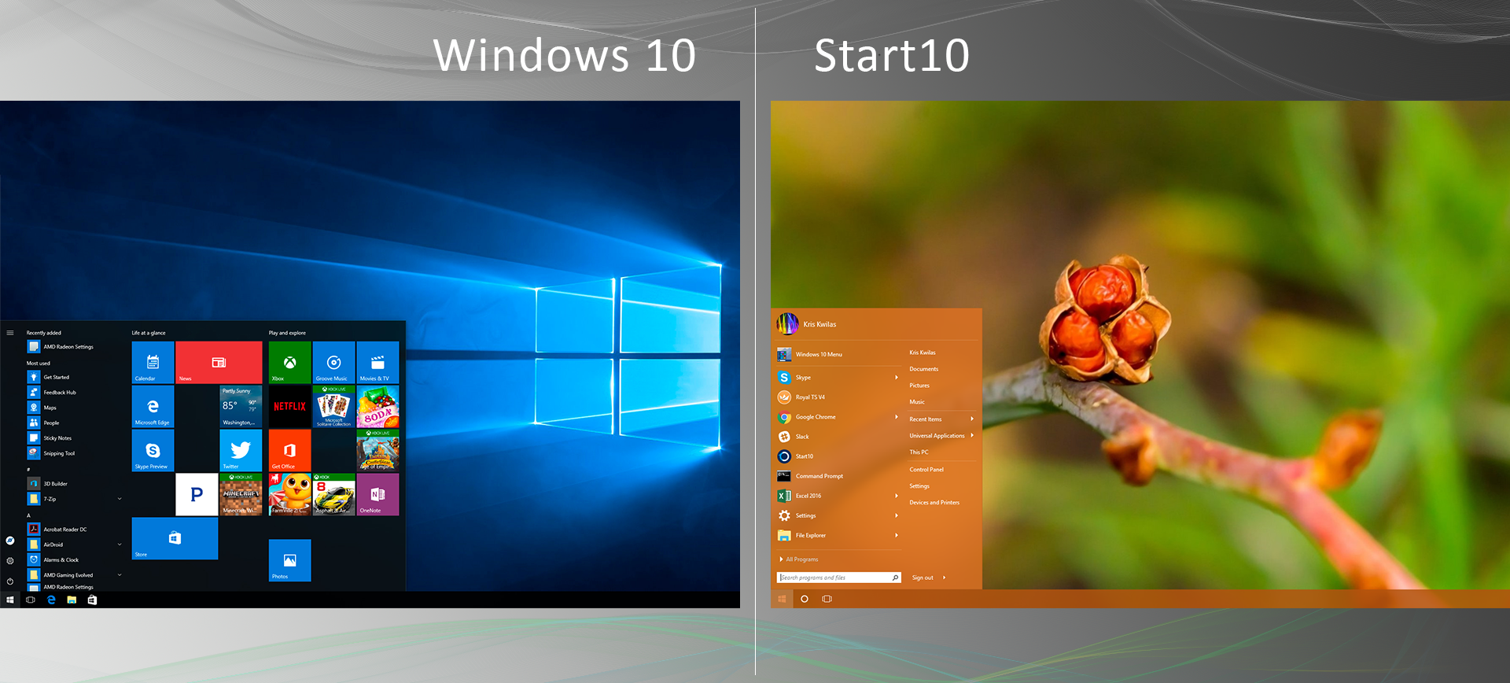Expand the Excel 2016 submenu arrow
Viewport: 1510px width, 683px height.
897,496
